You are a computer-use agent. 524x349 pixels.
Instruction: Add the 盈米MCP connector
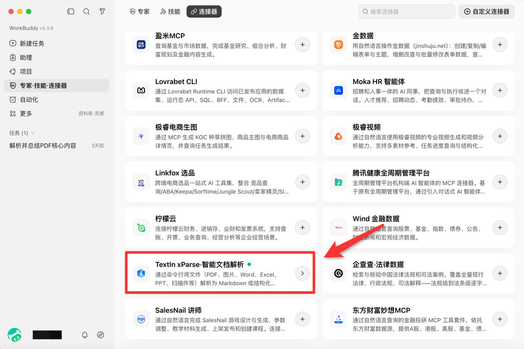coord(302,45)
